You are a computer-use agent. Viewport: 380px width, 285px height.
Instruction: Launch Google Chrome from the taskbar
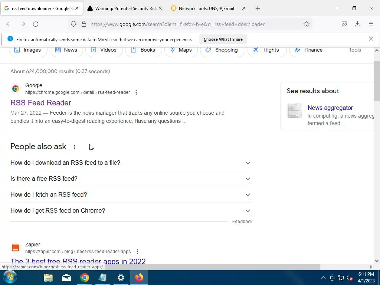pos(85,278)
